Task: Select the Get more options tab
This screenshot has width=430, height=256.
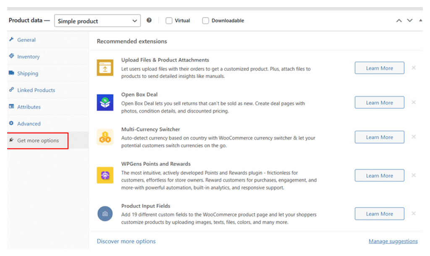Action: pos(38,140)
